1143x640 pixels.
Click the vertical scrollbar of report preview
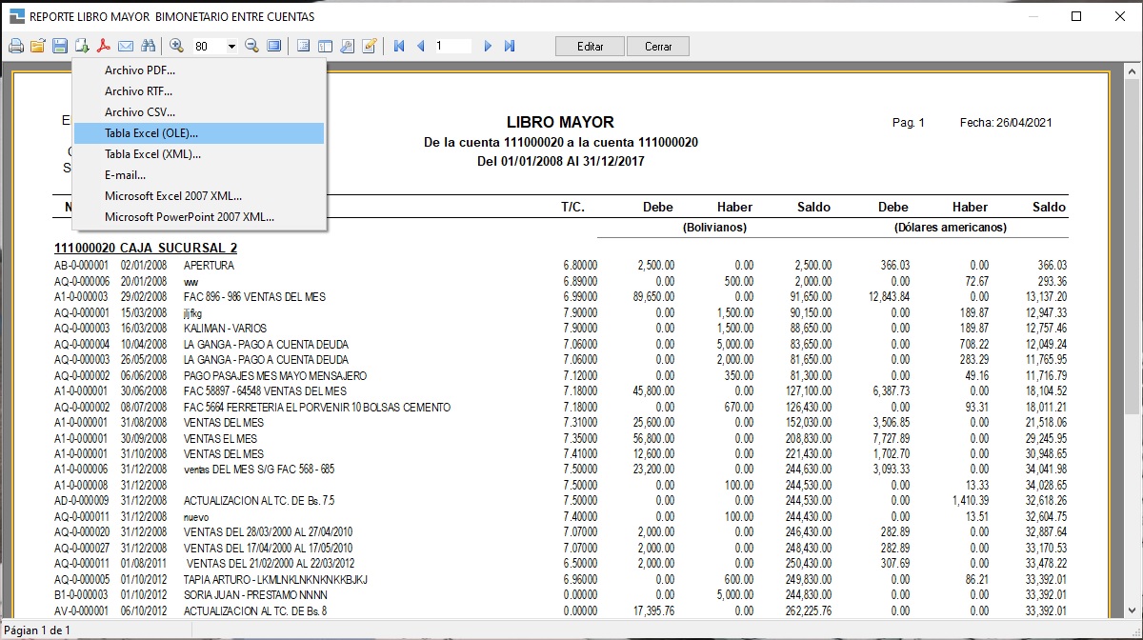pyautogui.click(x=1132, y=341)
